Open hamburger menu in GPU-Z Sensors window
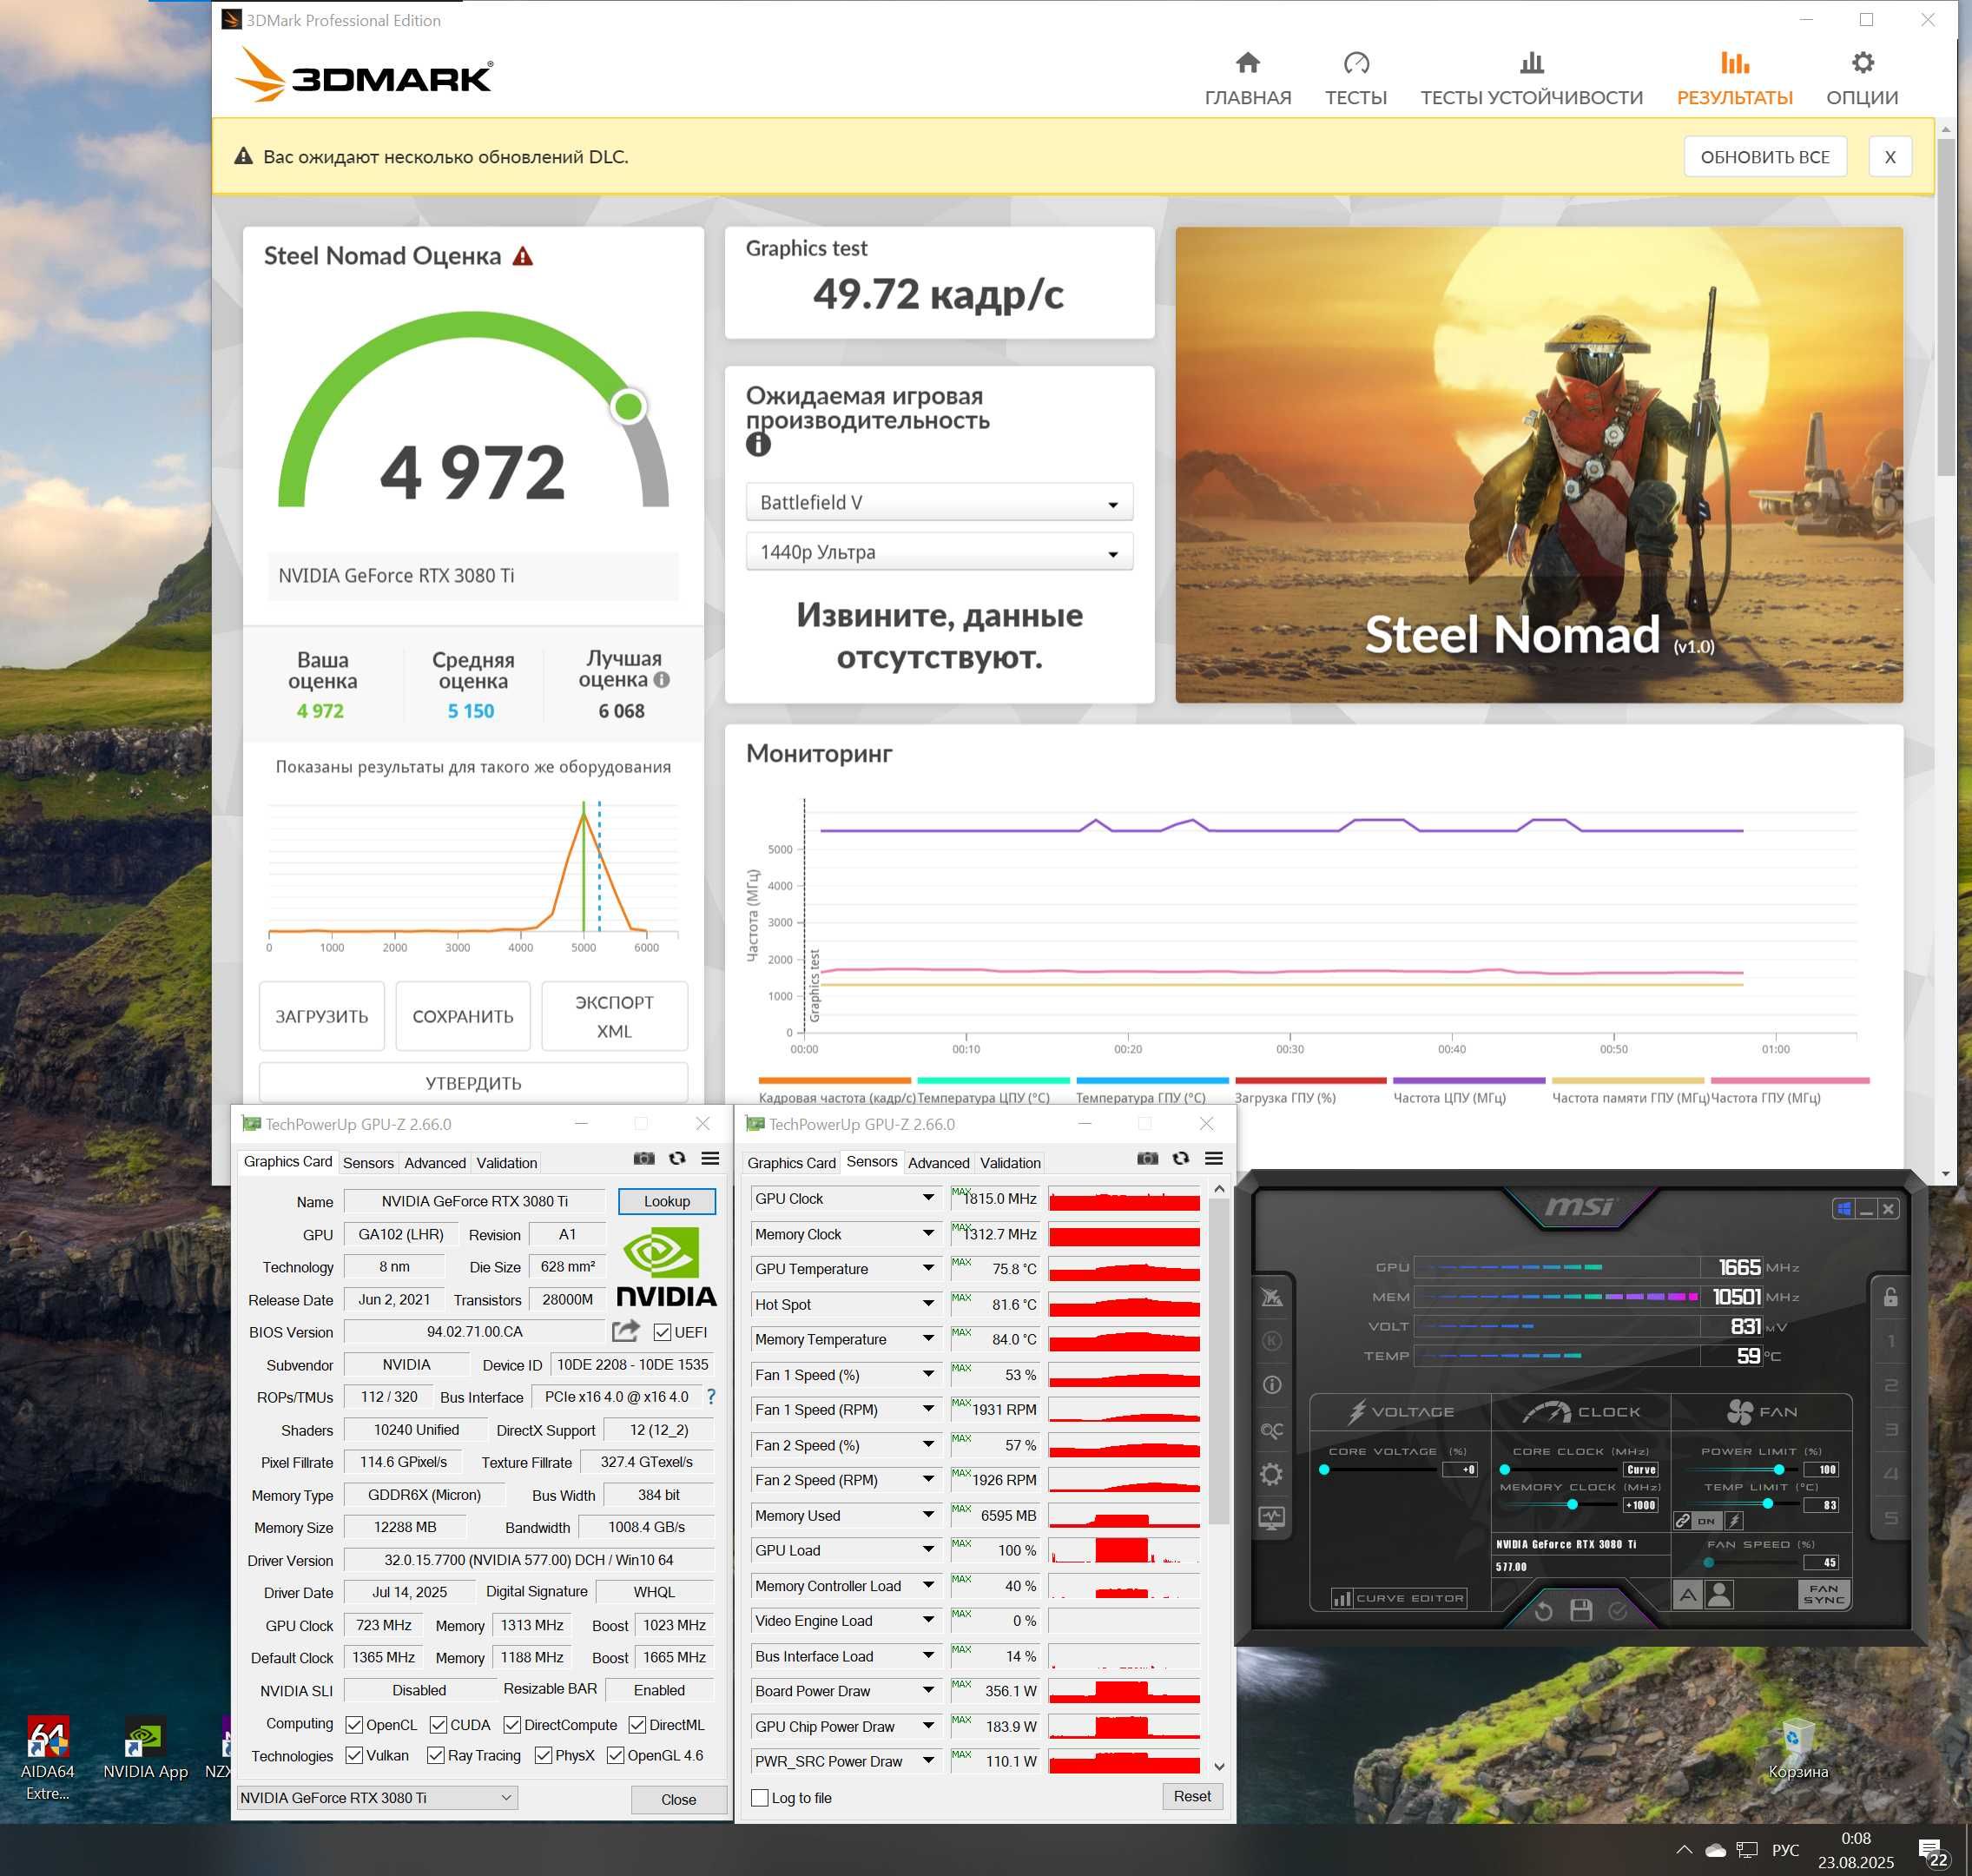 click(1214, 1158)
